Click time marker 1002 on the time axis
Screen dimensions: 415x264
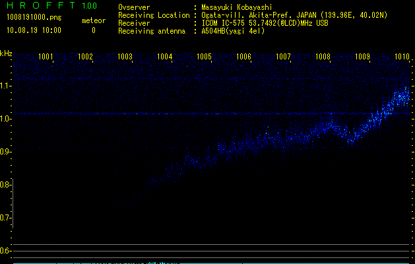(x=85, y=56)
